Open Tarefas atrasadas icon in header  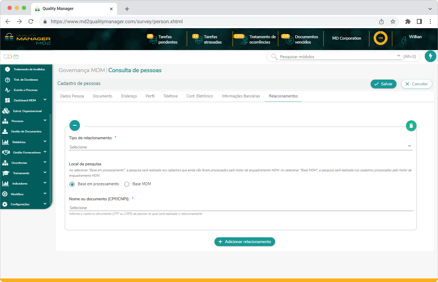(x=198, y=40)
